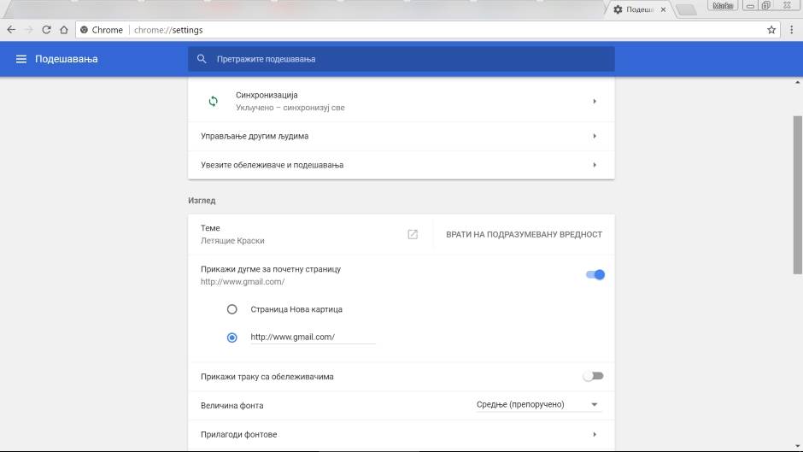
Task: Click the browser back arrow
Action: pos(11,30)
